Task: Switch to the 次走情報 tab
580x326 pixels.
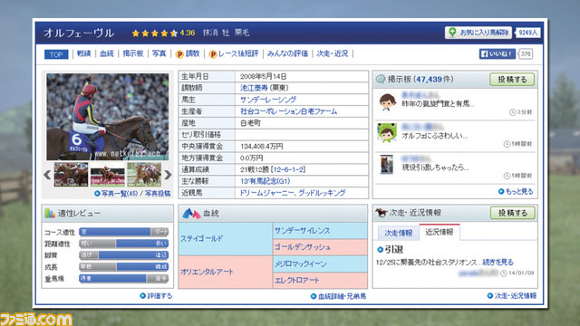Action: (x=399, y=233)
